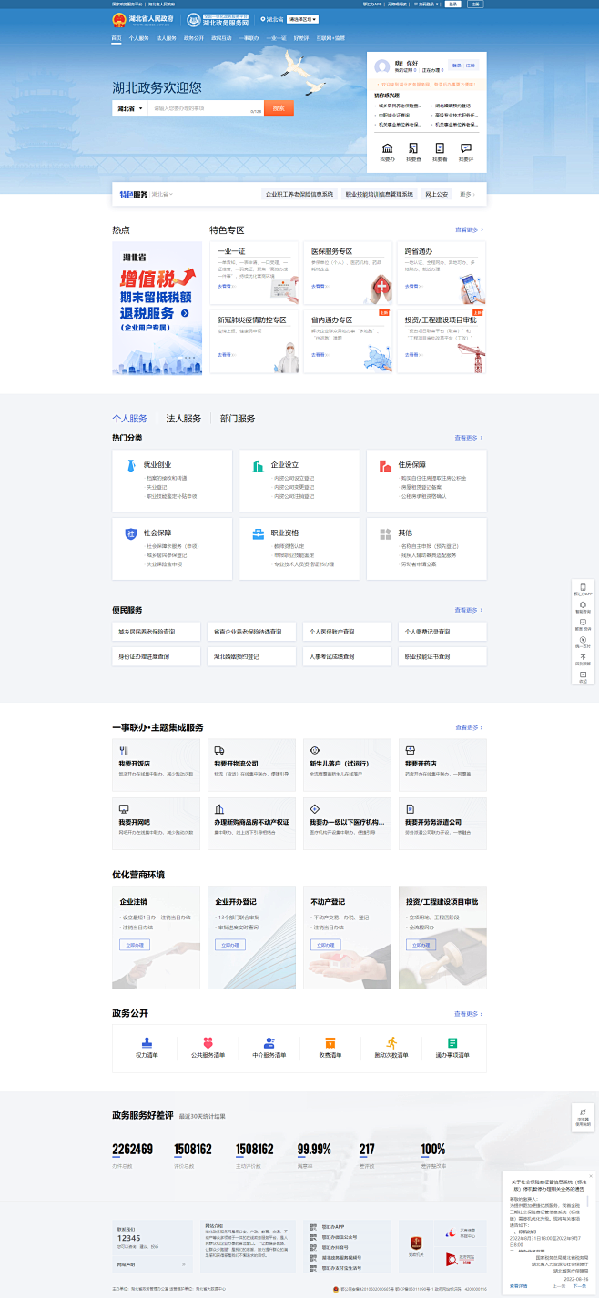599x1298 pixels.
Task: Open the running-figure list icon in 政务公开
Action: pyautogui.click(x=391, y=1042)
